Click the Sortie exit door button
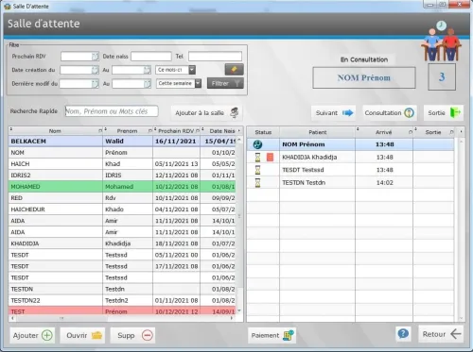Screen dimensions: 473x352 click(x=444, y=112)
